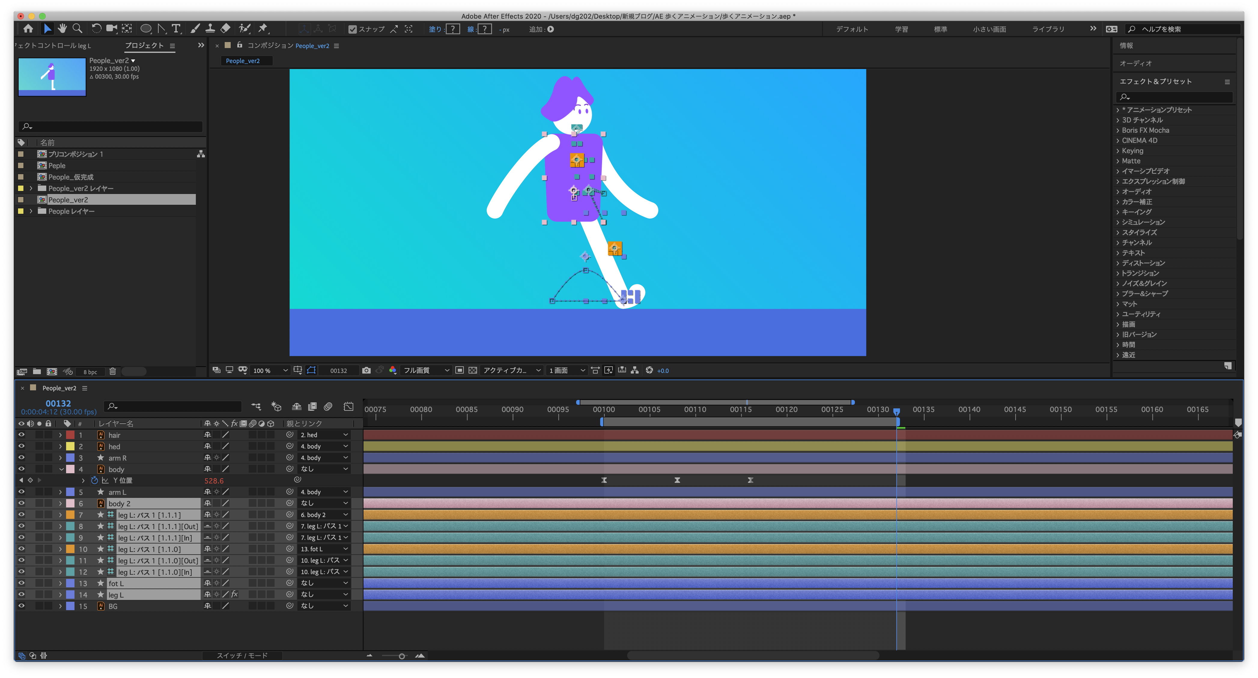Collapse the body layer properties
The height and width of the screenshot is (678, 1258).
click(61, 469)
